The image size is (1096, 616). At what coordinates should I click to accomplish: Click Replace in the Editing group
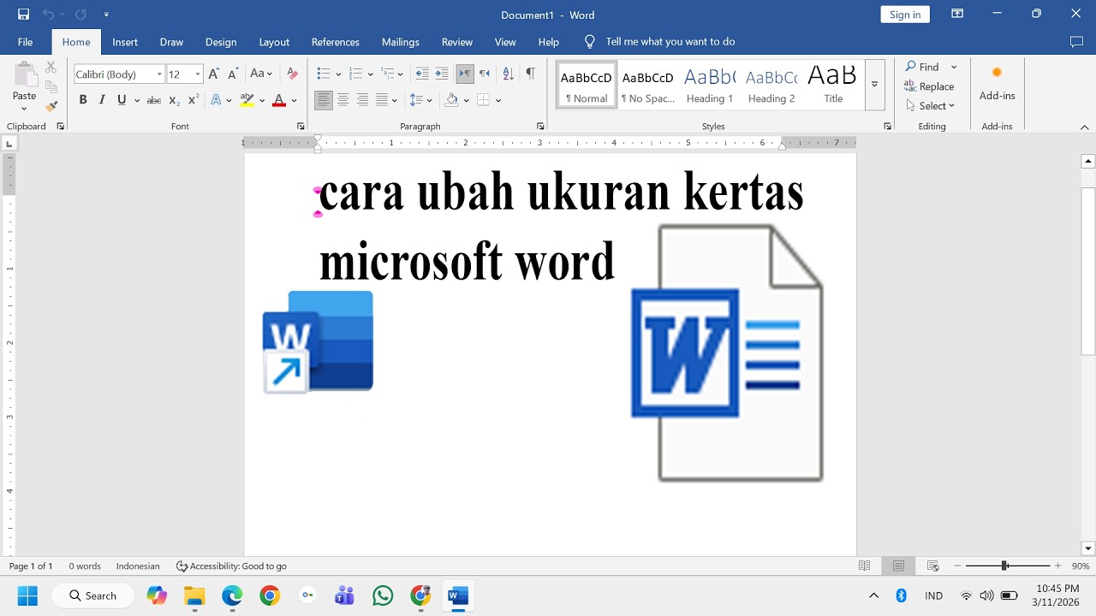point(930,86)
